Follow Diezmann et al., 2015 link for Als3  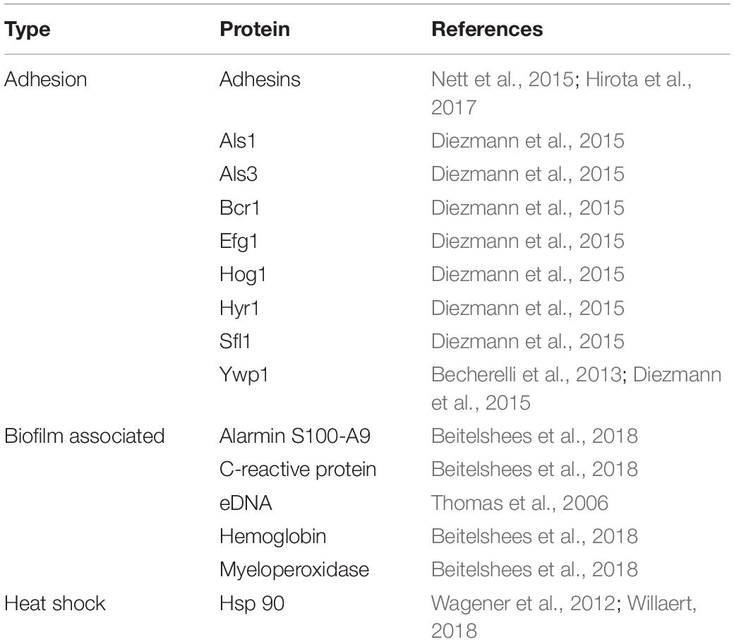[528, 174]
